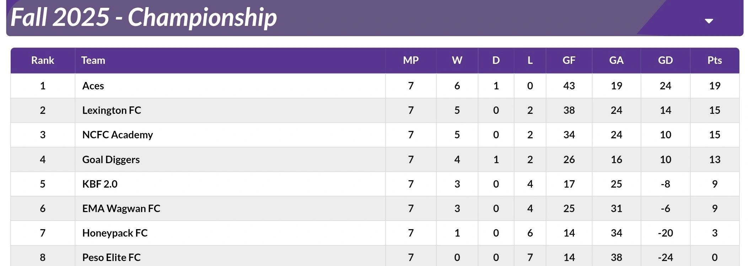This screenshot has height=266, width=748.
Task: Open EMA Wagwan FC team entry
Action: point(121,209)
